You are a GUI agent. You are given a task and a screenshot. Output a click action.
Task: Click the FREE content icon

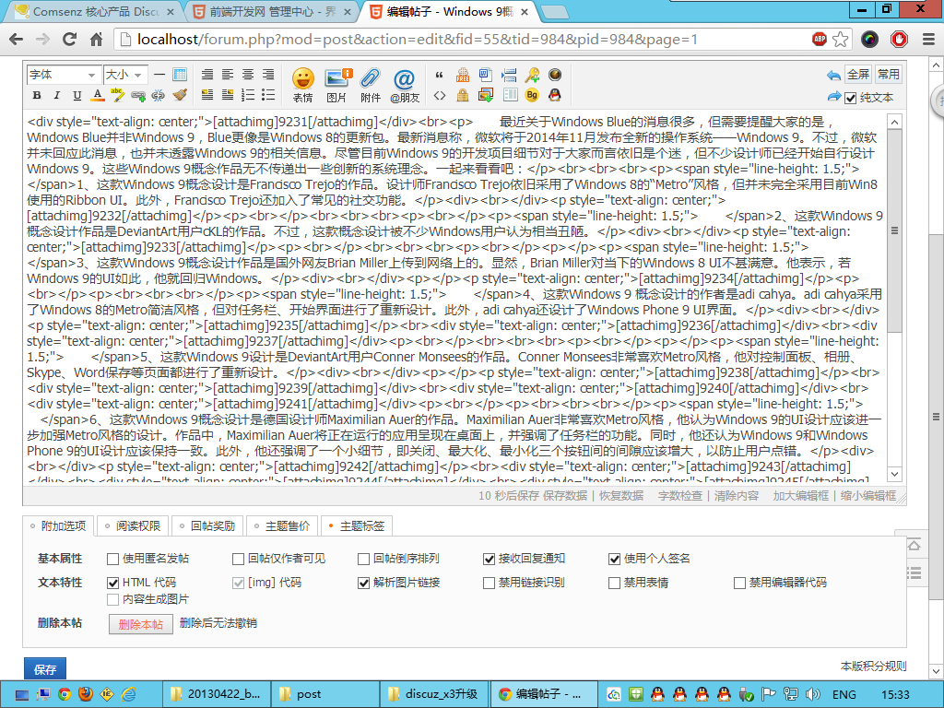(x=463, y=75)
